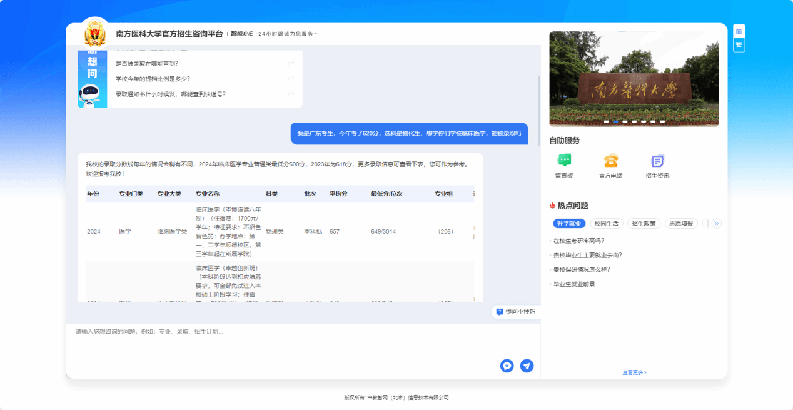Click the 专业名称 column header

pos(208,194)
